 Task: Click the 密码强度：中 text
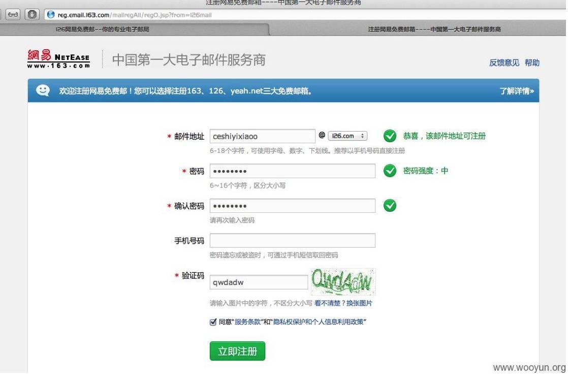click(425, 171)
